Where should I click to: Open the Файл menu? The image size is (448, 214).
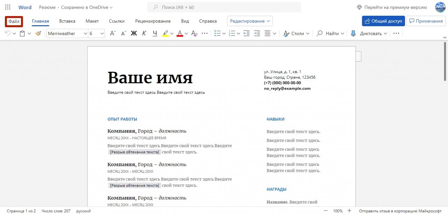[x=14, y=21]
